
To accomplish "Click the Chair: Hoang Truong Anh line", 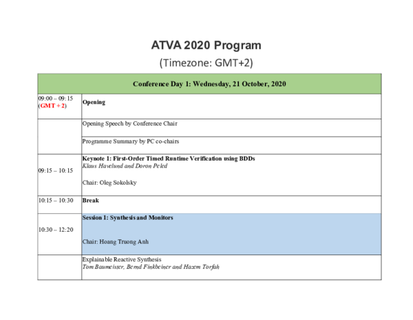I will 115,241.
